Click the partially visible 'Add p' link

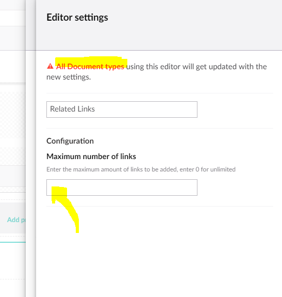click(16, 220)
